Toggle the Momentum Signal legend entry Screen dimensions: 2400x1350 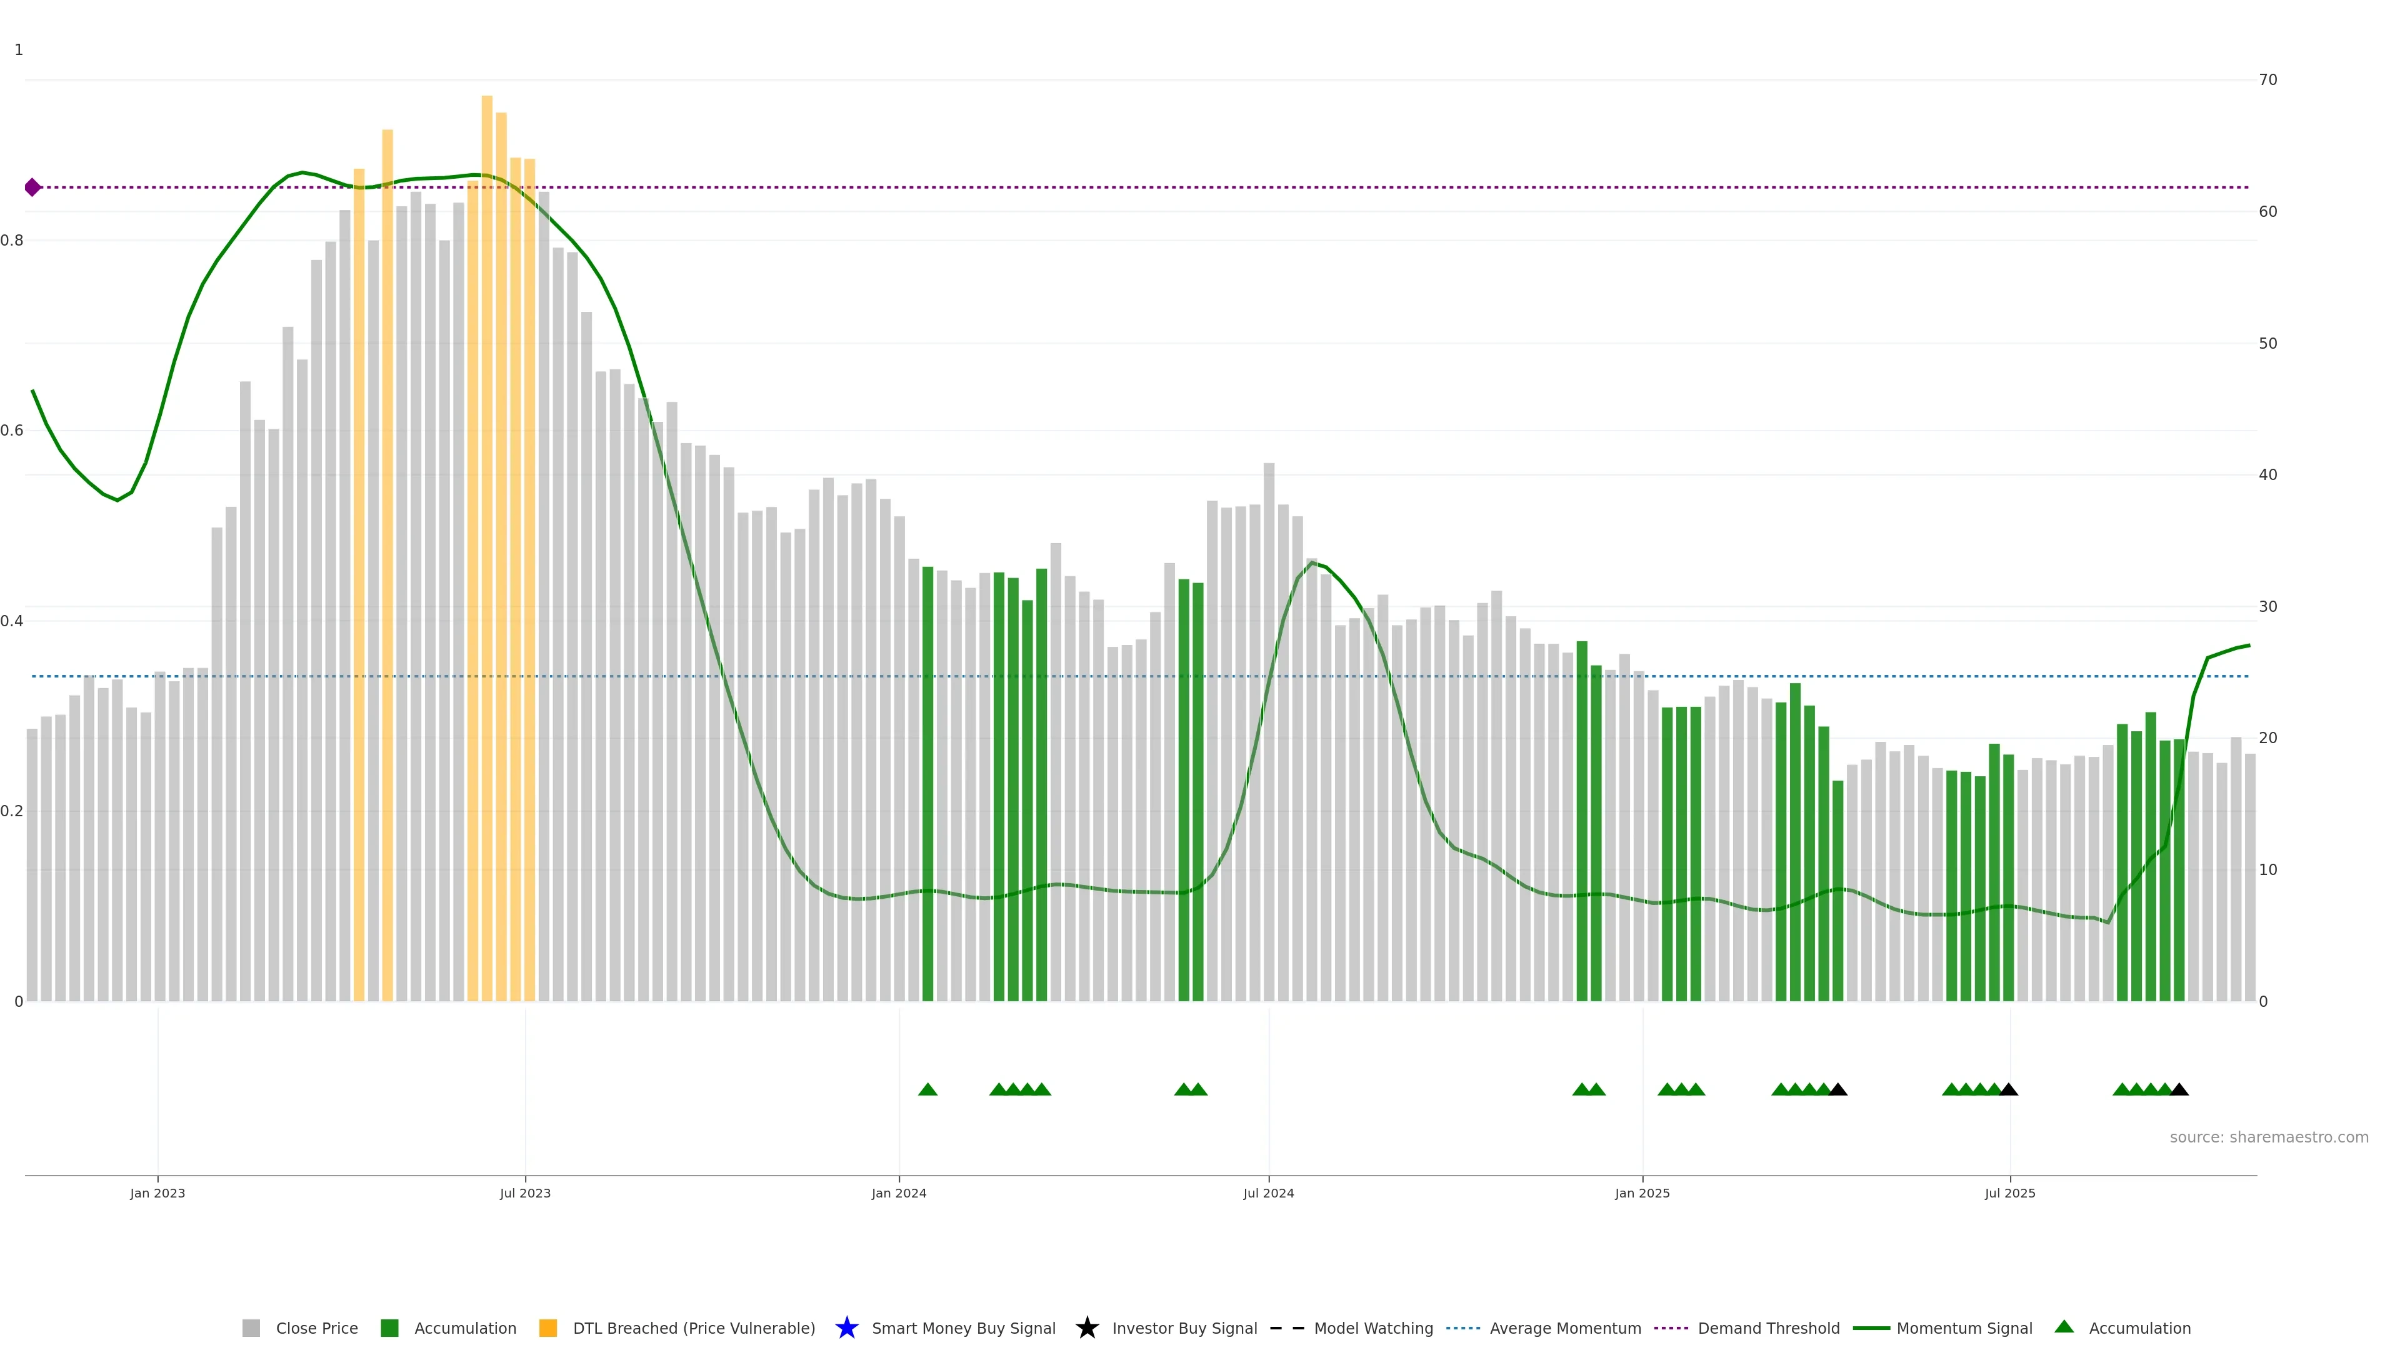click(x=1964, y=1329)
